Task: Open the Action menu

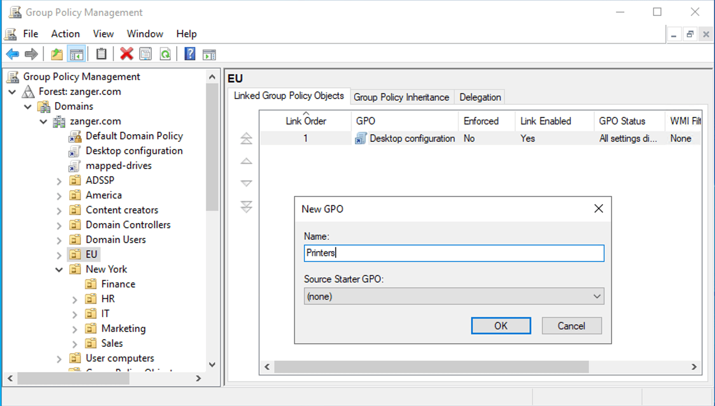Action: tap(65, 34)
